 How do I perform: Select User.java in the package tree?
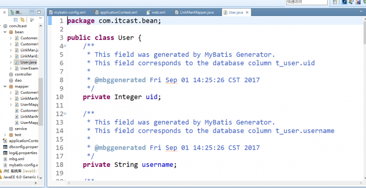click(x=26, y=62)
